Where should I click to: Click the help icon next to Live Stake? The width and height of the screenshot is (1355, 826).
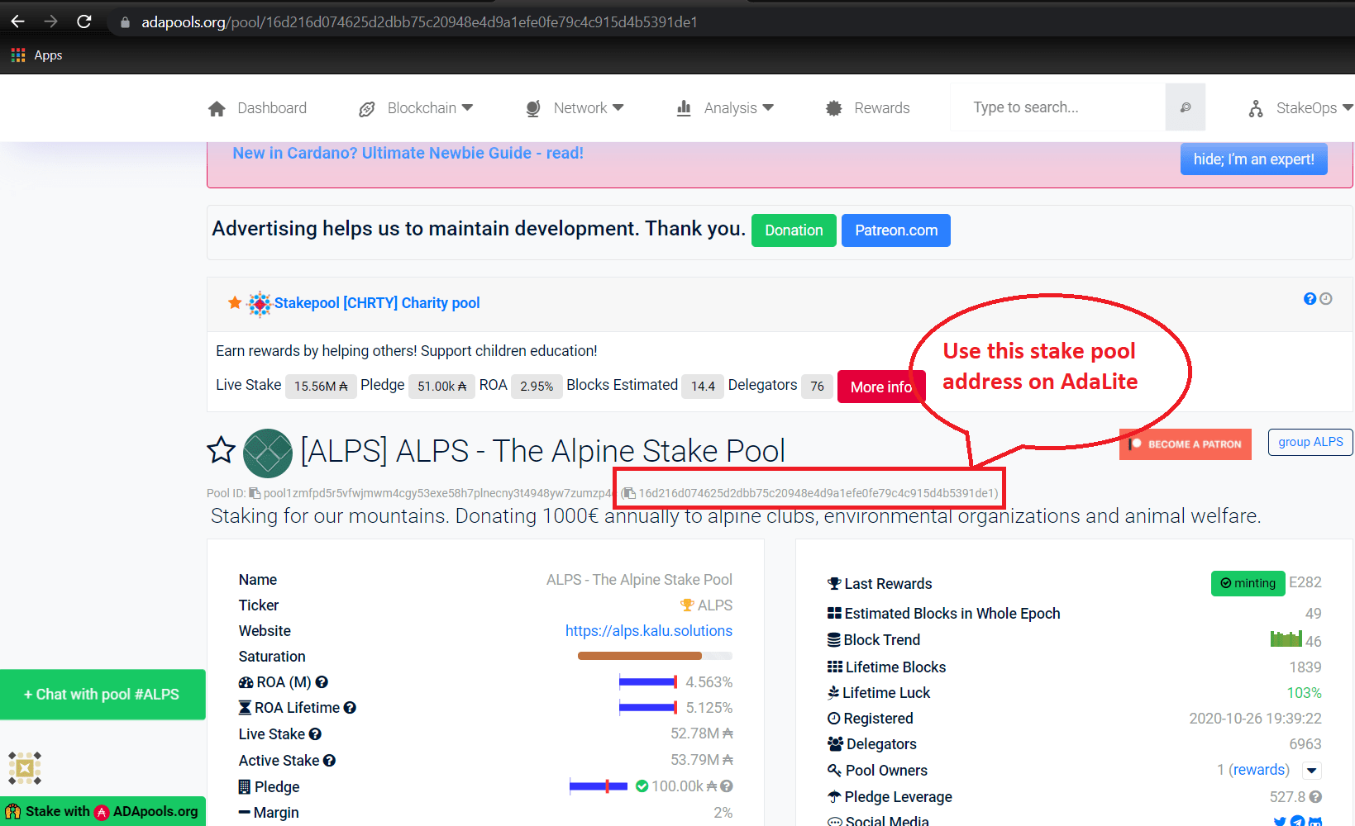click(x=317, y=734)
